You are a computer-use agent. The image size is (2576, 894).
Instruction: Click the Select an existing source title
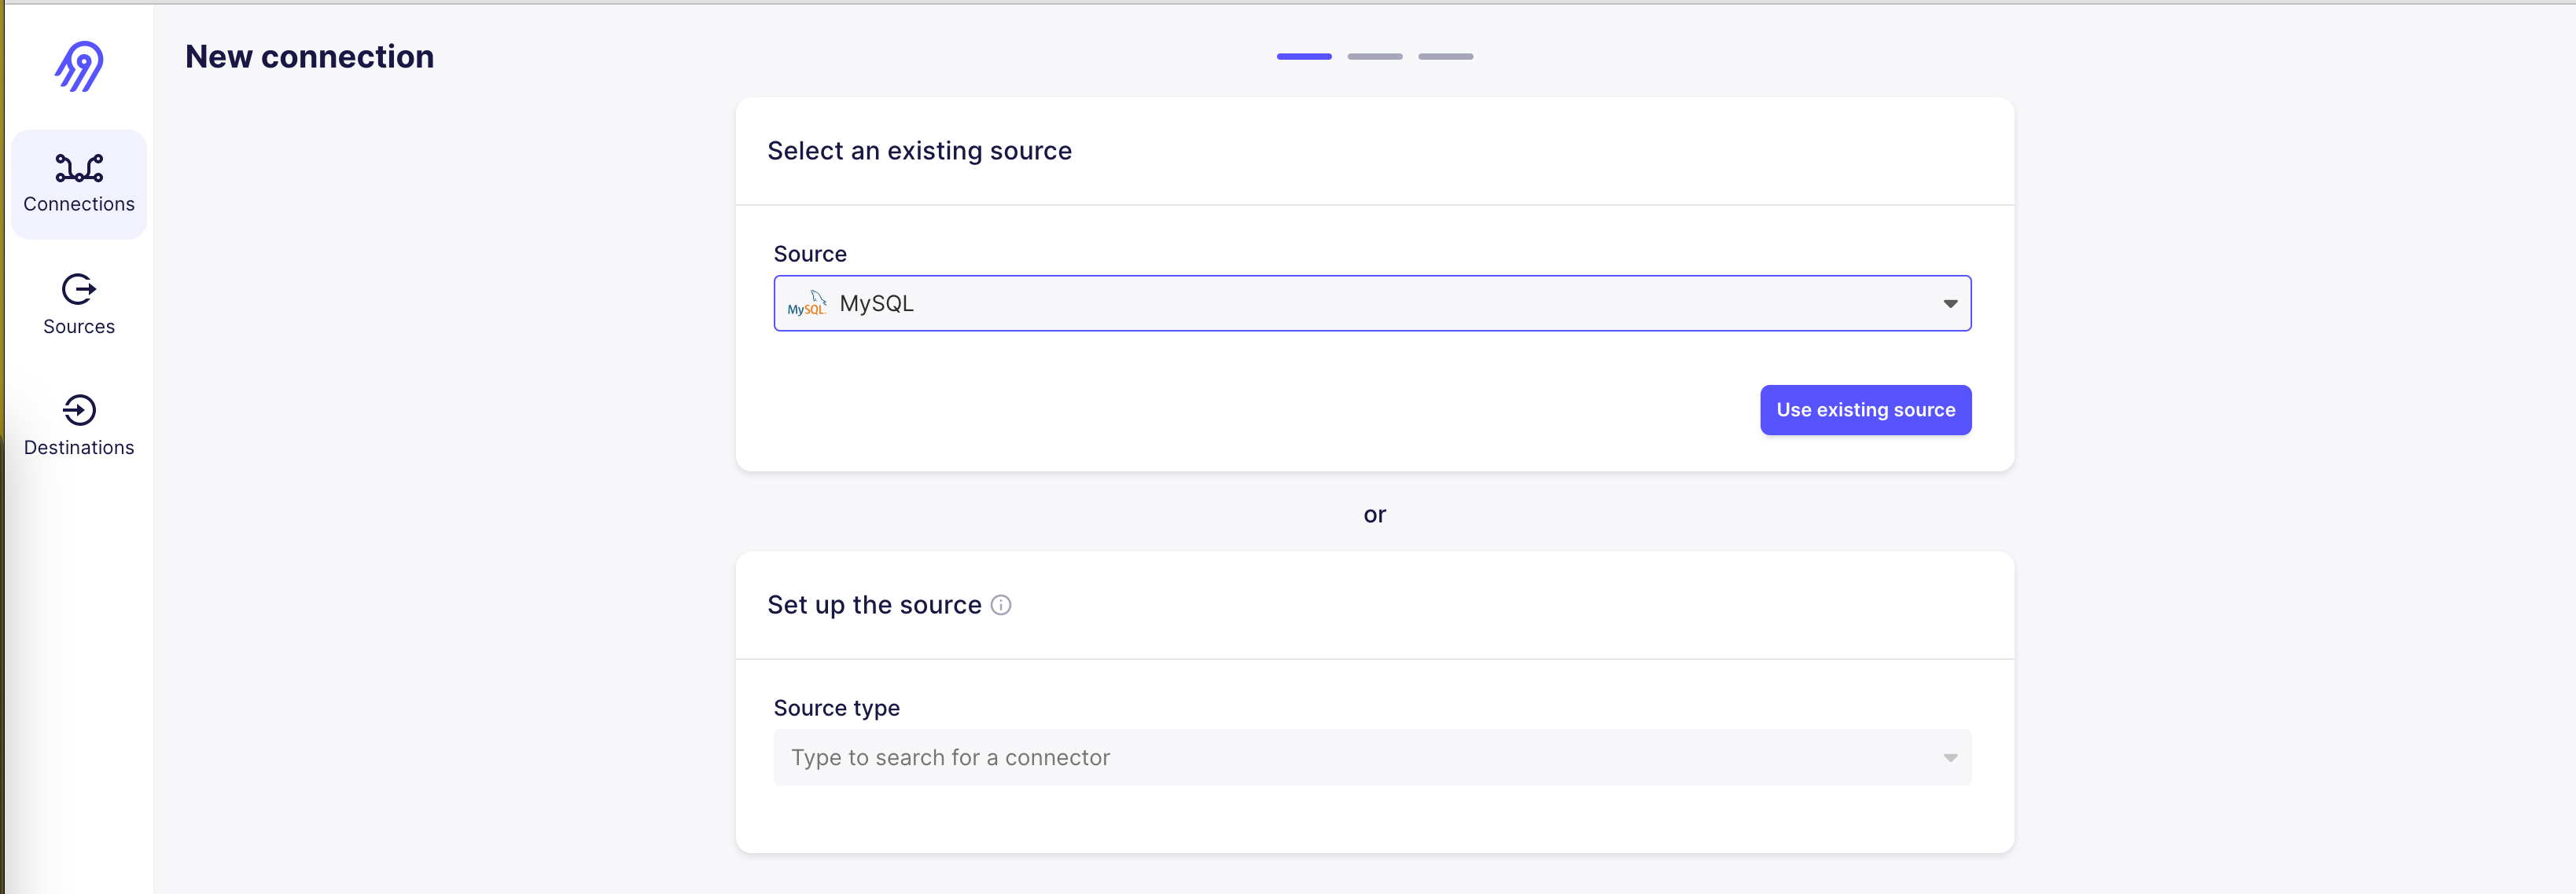pos(919,151)
